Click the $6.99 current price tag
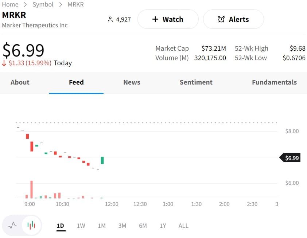Screen dimensions: 307x238 (291, 158)
